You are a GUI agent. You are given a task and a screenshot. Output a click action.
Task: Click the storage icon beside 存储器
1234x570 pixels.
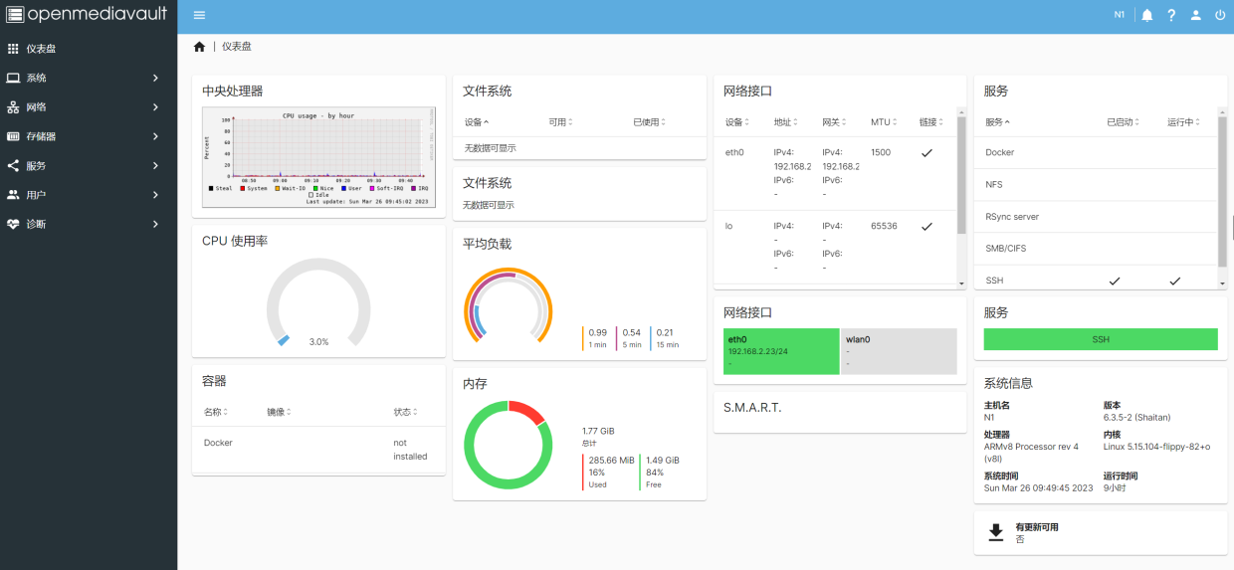point(13,136)
